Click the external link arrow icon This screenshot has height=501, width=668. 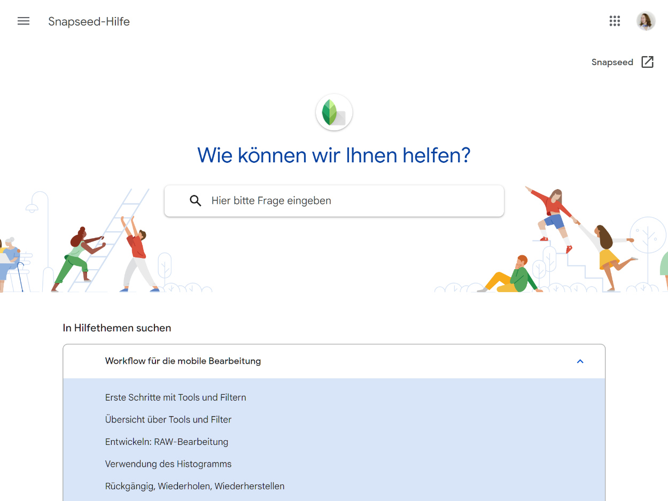647,62
